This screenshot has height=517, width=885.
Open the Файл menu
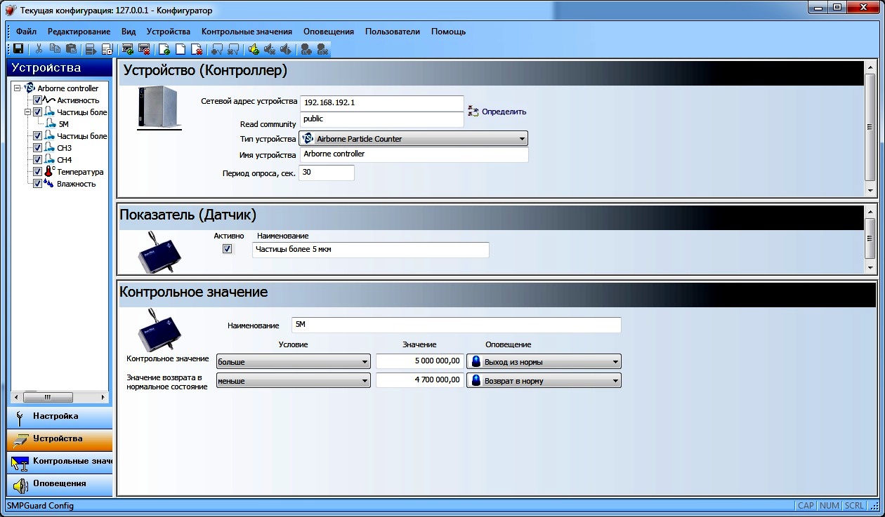[27, 32]
